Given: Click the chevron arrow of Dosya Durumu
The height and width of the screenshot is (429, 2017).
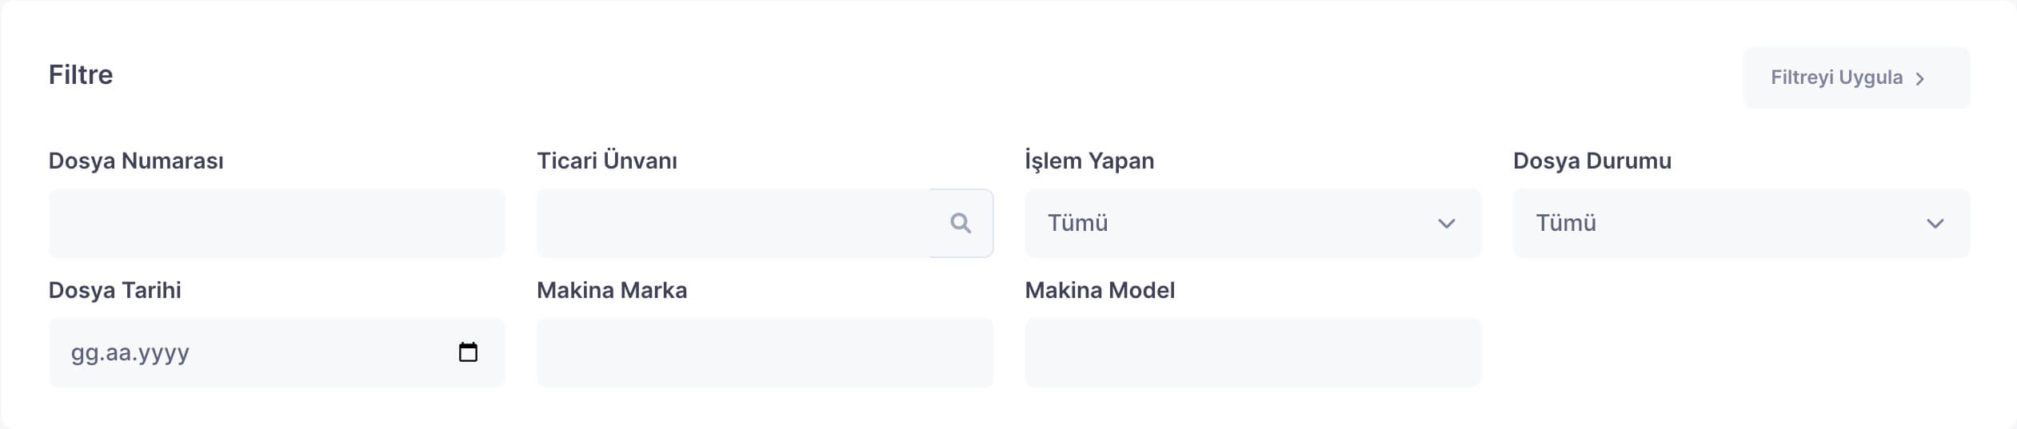Looking at the screenshot, I should (1935, 224).
